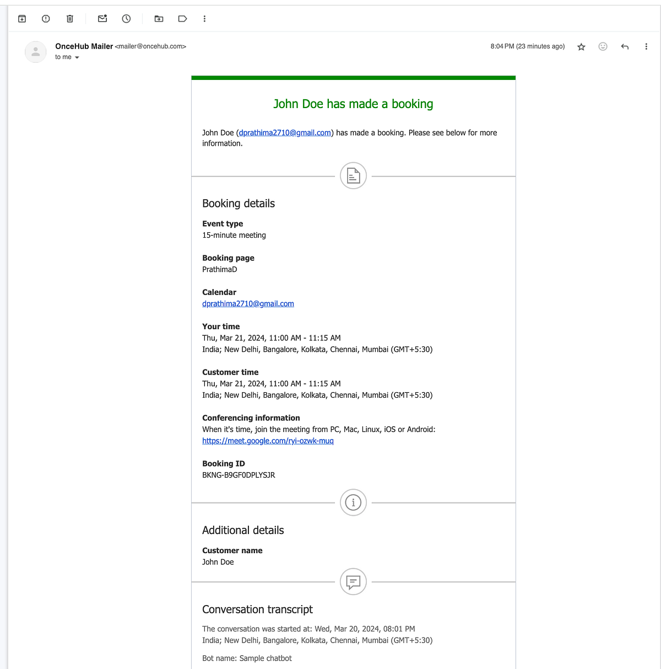Click booking page value PrathimaD
This screenshot has width=661, height=669.
[x=220, y=269]
